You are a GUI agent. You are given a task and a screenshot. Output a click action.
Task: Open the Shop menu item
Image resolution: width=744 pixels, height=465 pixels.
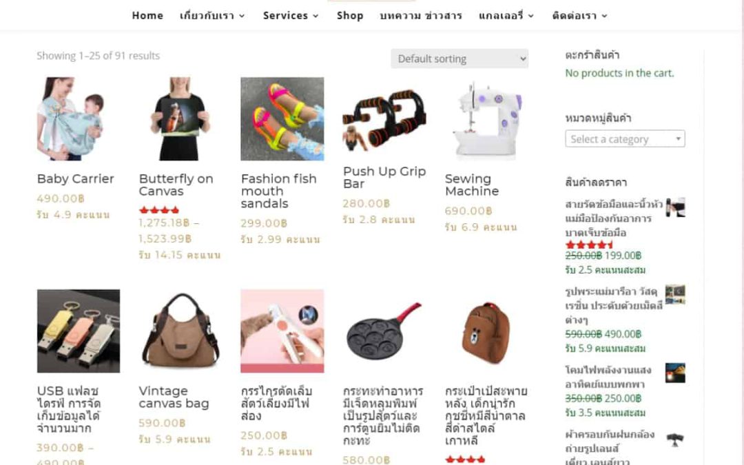[x=350, y=16]
